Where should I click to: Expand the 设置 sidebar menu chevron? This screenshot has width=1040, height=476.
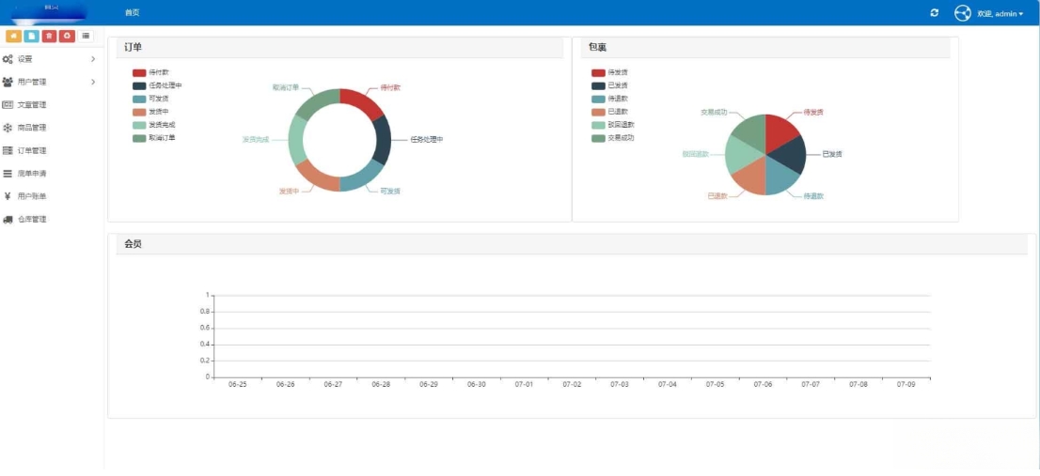[92, 59]
